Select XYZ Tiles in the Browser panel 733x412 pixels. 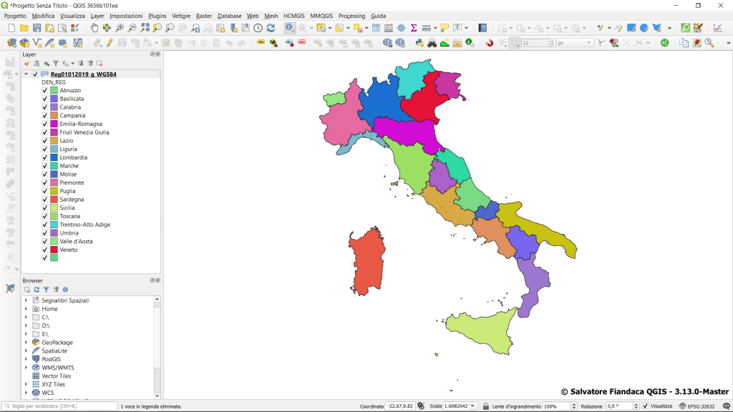click(x=53, y=384)
